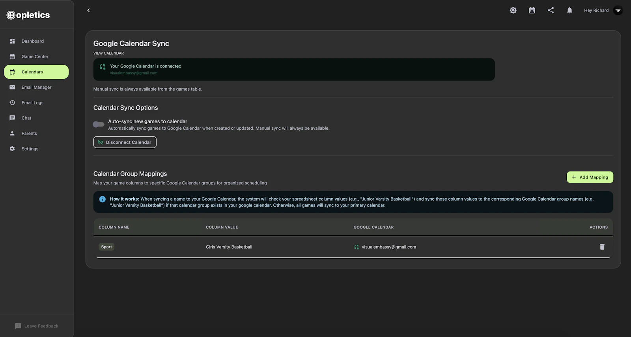Go to Dashboard page
The width and height of the screenshot is (631, 337).
36,41
